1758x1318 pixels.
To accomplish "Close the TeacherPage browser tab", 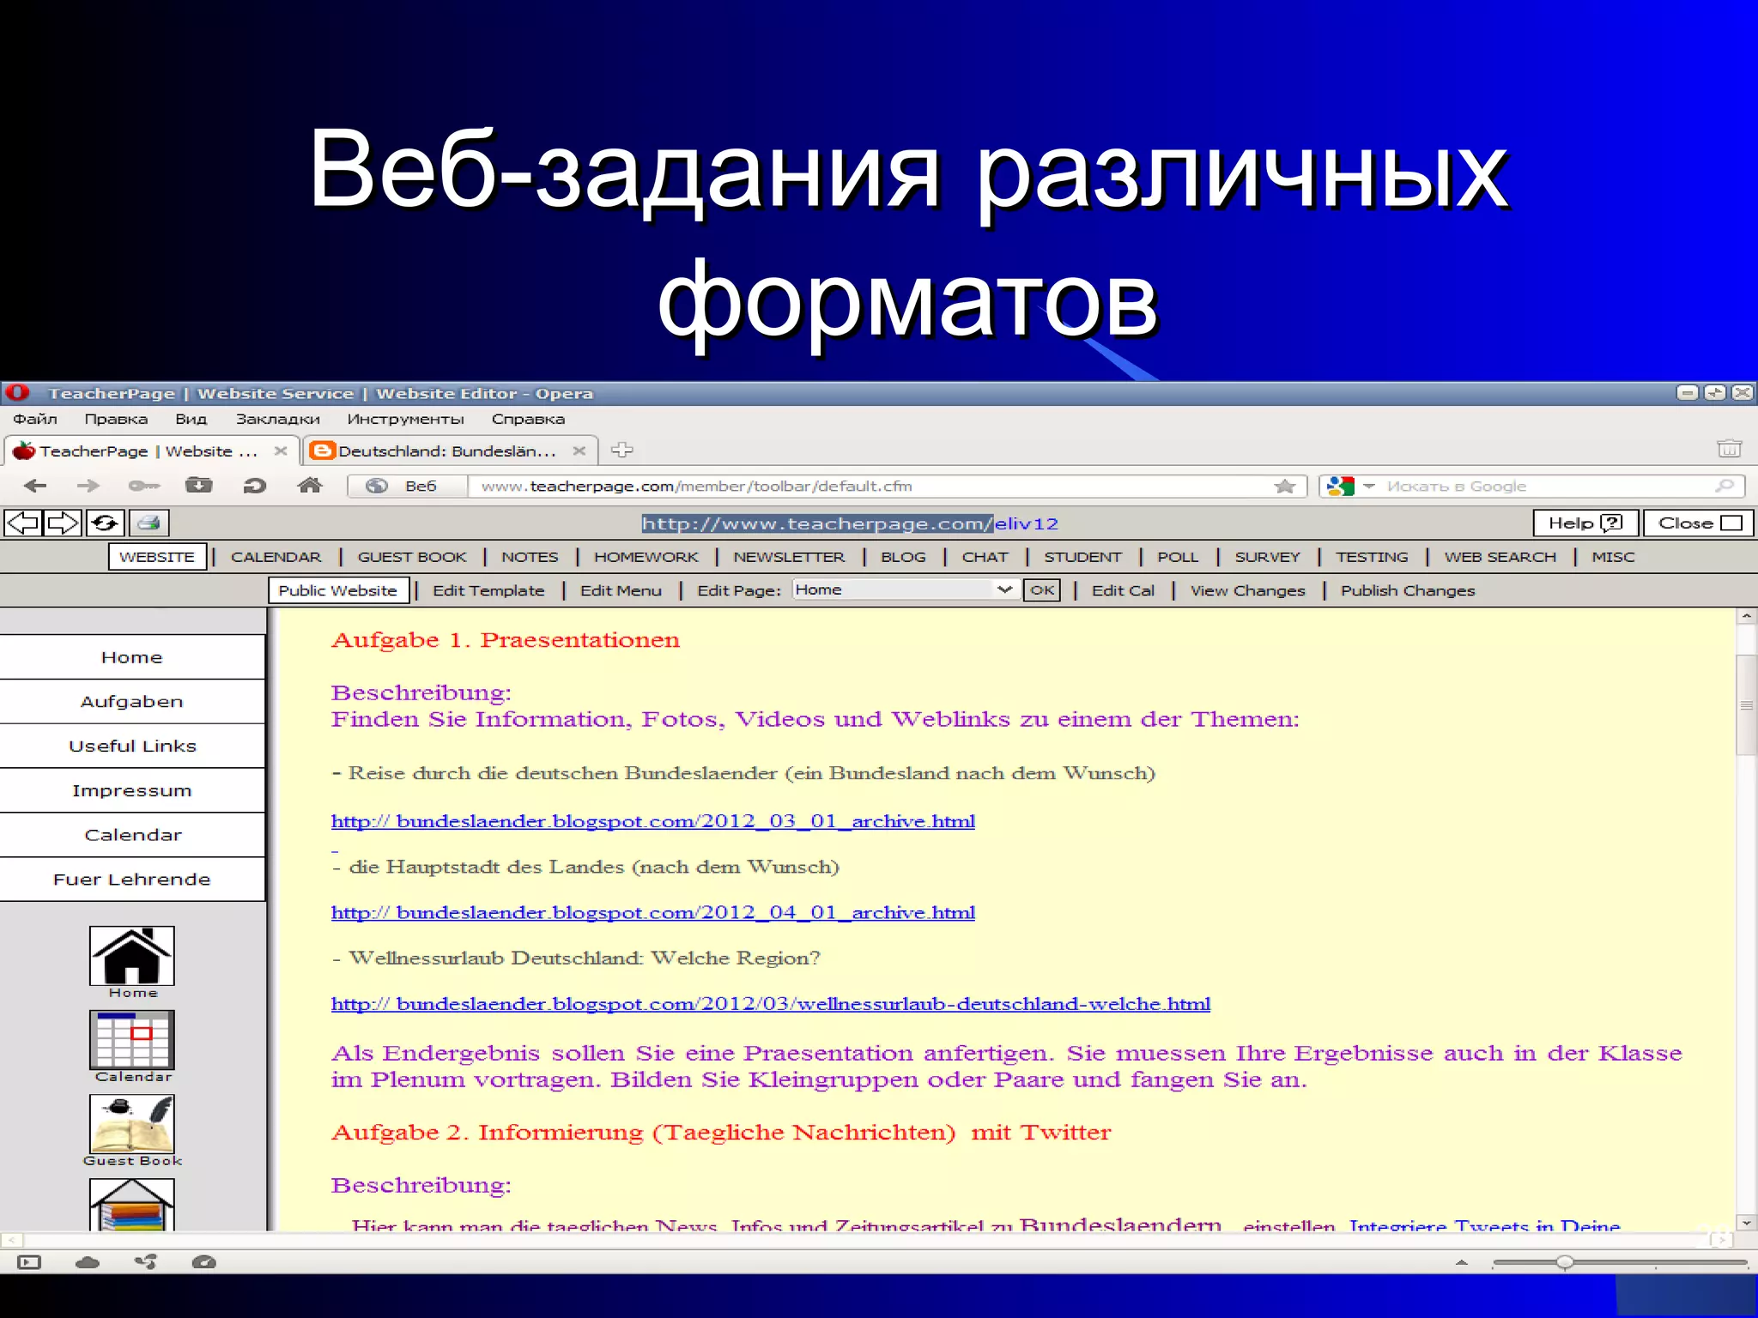I will [x=281, y=450].
